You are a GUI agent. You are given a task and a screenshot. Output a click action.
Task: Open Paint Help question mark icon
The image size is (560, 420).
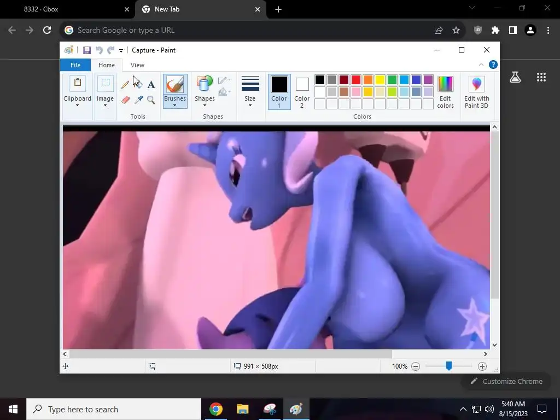coord(493,65)
